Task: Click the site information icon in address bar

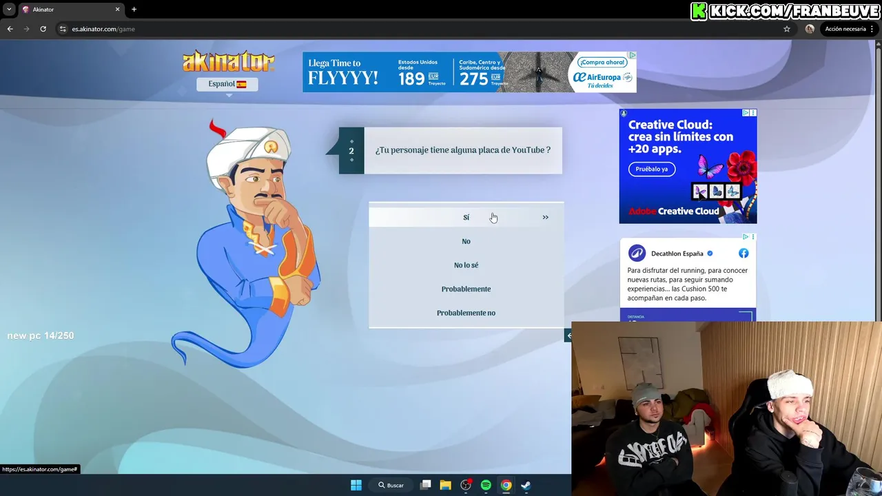Action: point(63,29)
